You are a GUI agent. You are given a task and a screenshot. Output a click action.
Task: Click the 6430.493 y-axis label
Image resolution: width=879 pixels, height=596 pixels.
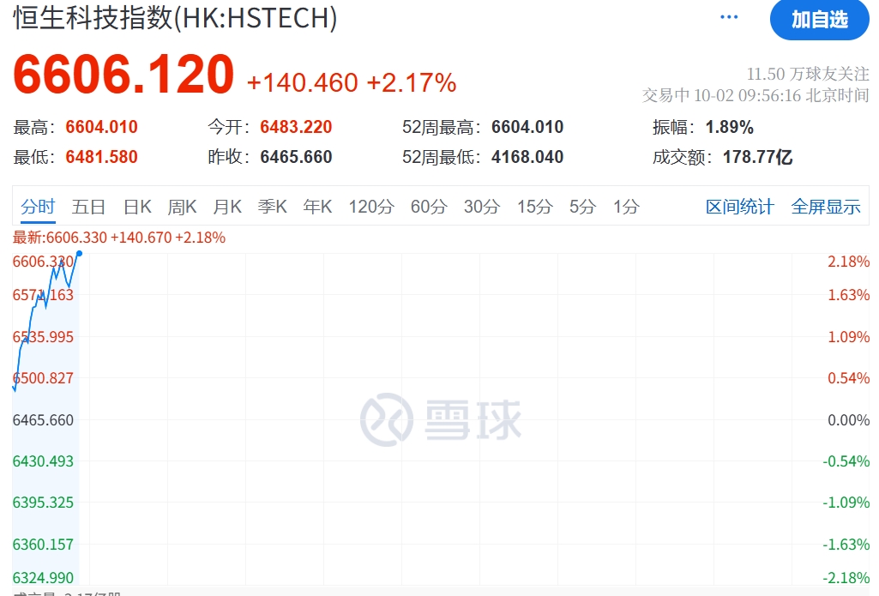[x=43, y=461]
